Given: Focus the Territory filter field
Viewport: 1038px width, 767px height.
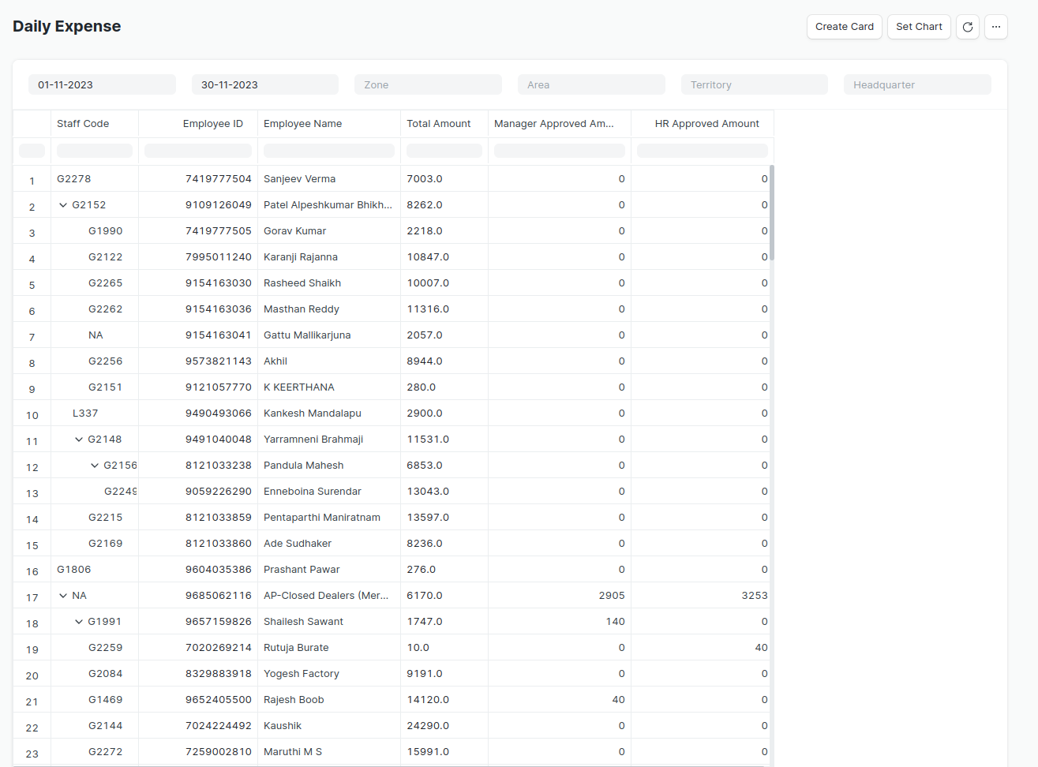Looking at the screenshot, I should [x=754, y=85].
